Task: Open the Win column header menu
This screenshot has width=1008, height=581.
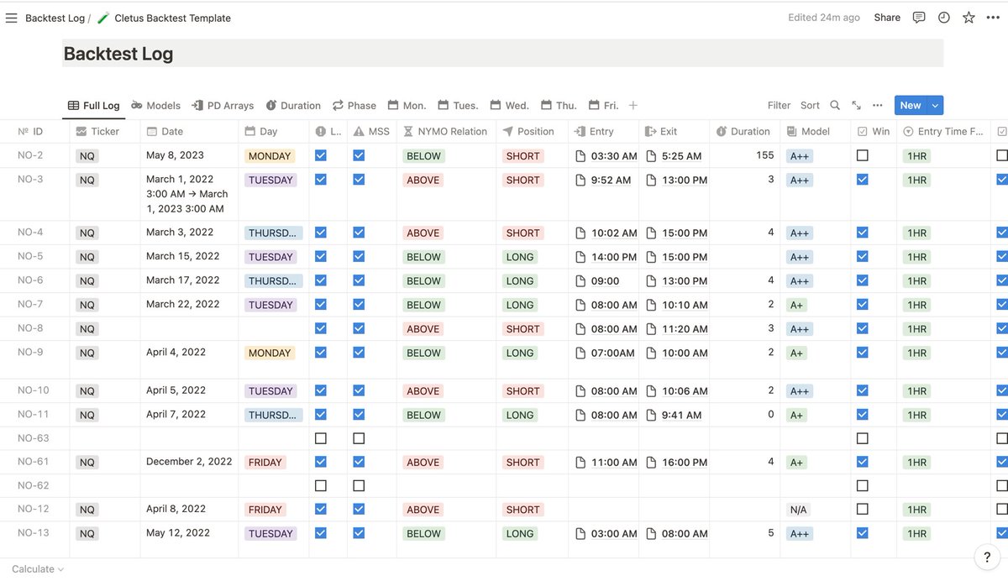Action: click(874, 131)
